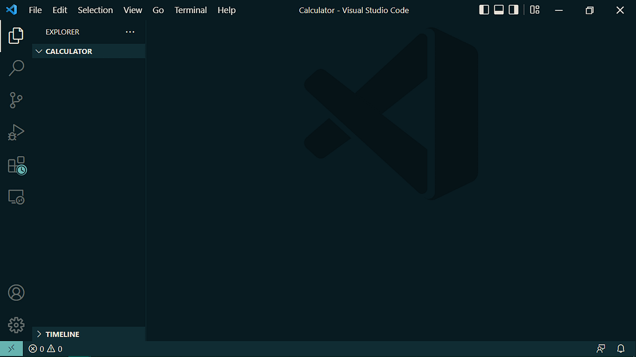636x357 pixels.
Task: Click the remote window indicator in the status bar
Action: tap(11, 348)
